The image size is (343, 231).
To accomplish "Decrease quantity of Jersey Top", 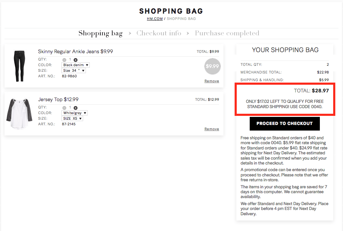I will point(64,108).
